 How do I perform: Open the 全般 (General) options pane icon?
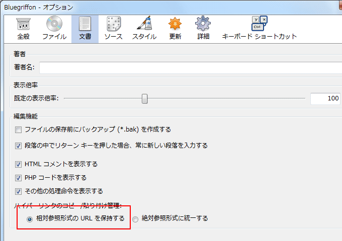(23, 24)
